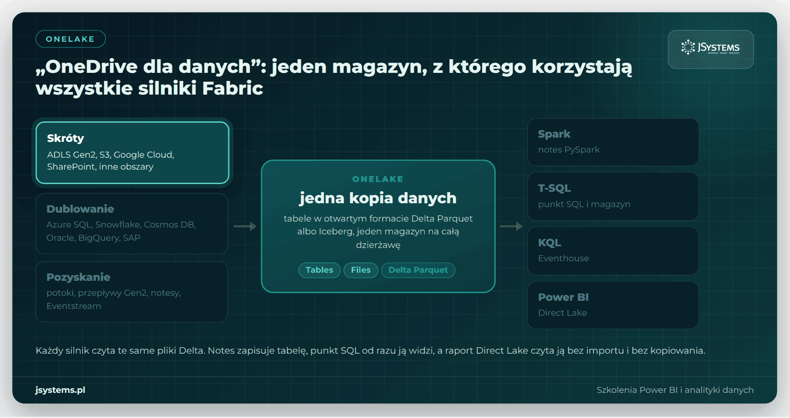
Task: Click the 'jedna kopia danych' heading
Action: [x=378, y=198]
